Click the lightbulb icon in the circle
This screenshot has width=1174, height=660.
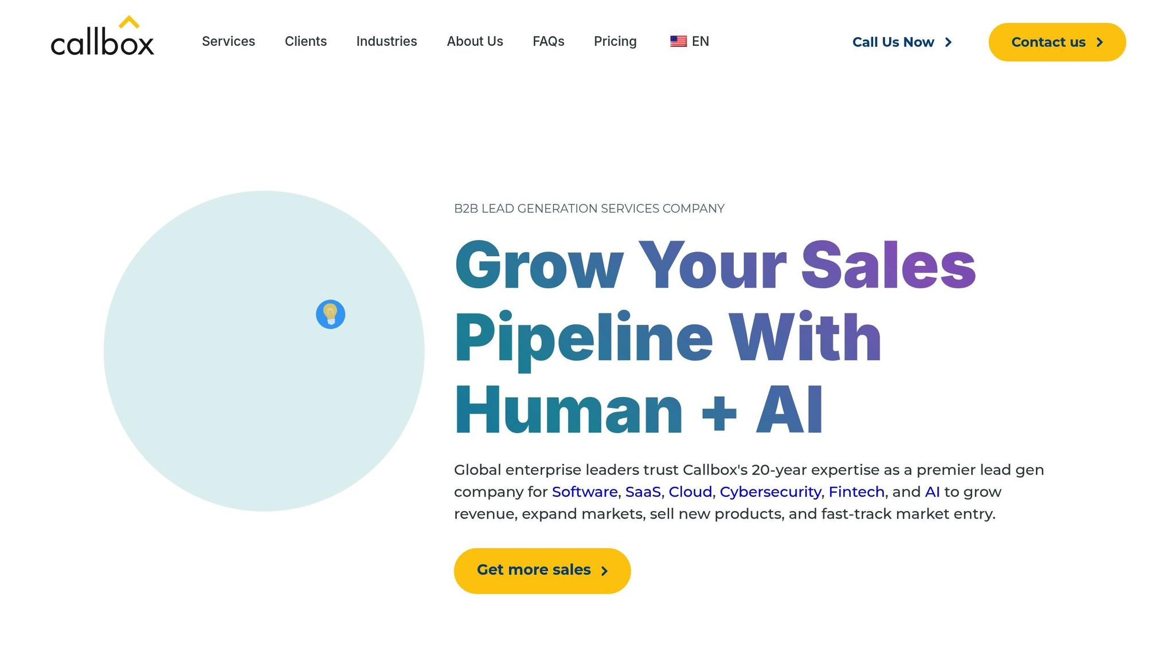pyautogui.click(x=331, y=315)
